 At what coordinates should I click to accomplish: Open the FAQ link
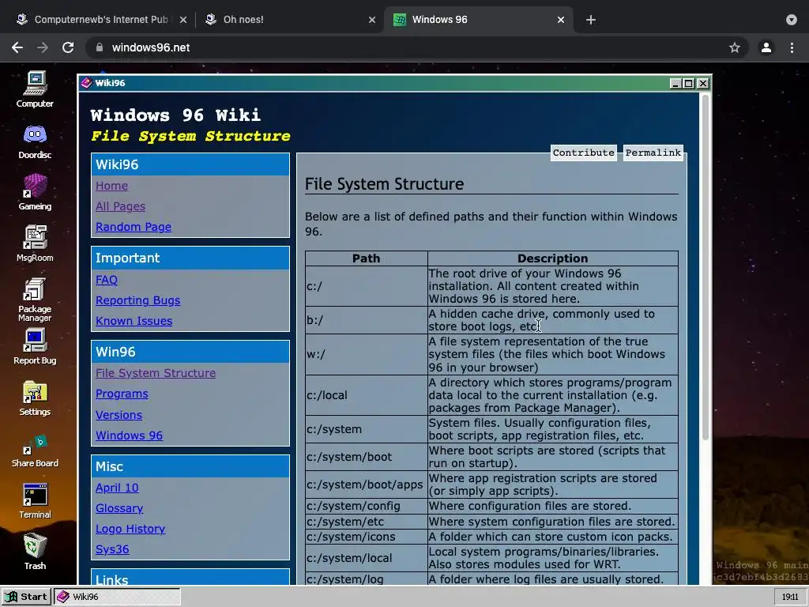point(107,280)
